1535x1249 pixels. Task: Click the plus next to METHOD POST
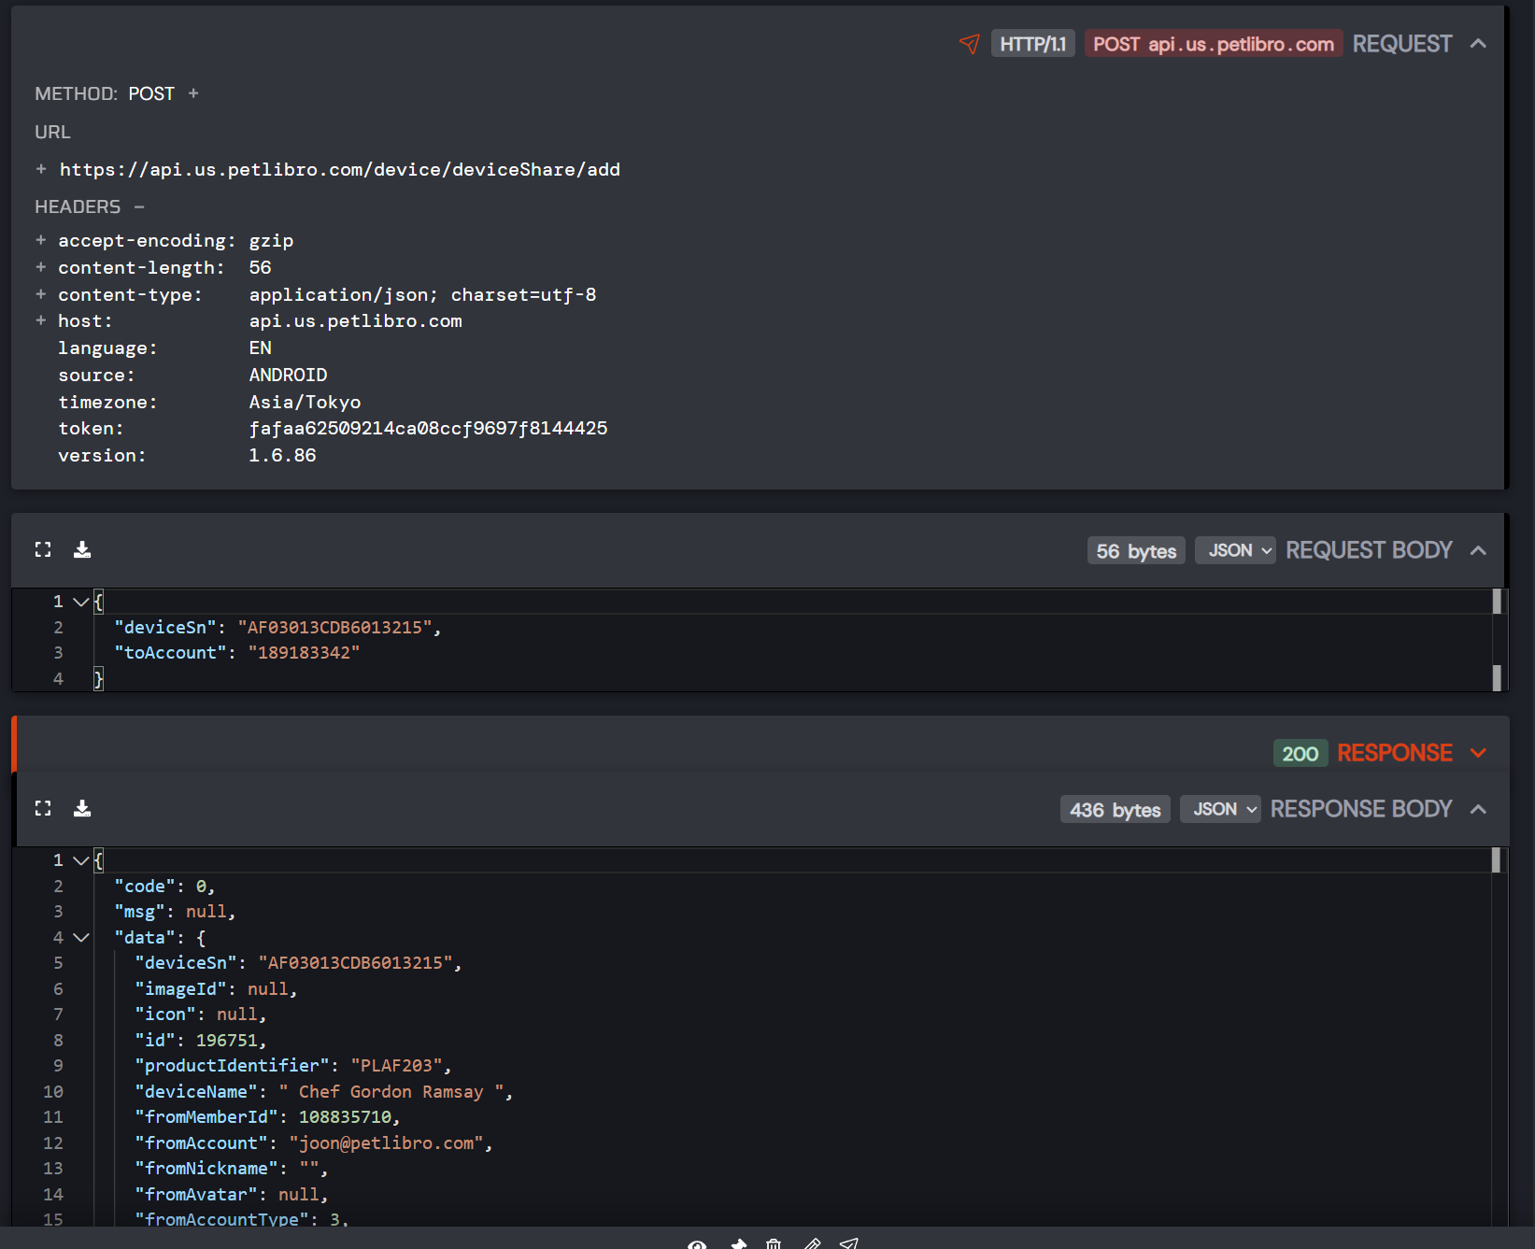(x=193, y=93)
